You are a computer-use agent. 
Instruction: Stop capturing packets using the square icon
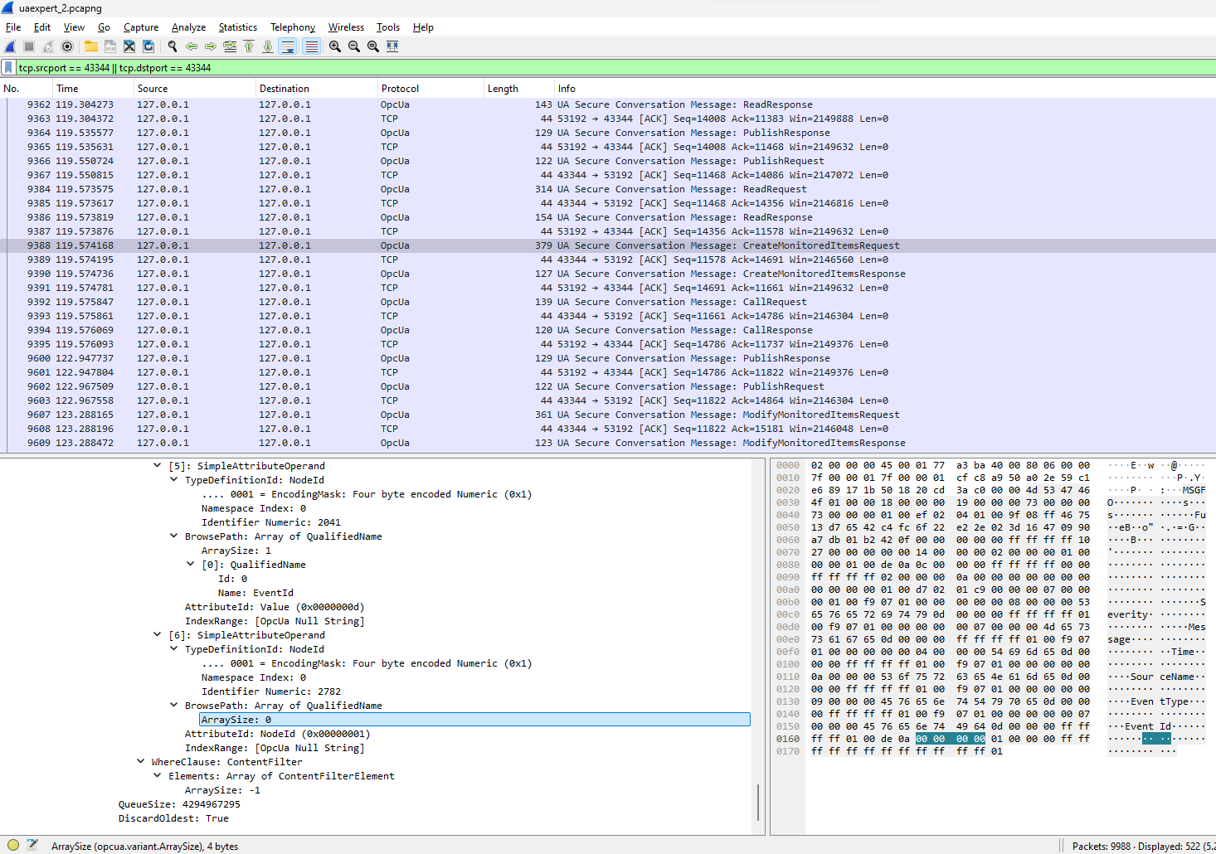click(x=29, y=46)
